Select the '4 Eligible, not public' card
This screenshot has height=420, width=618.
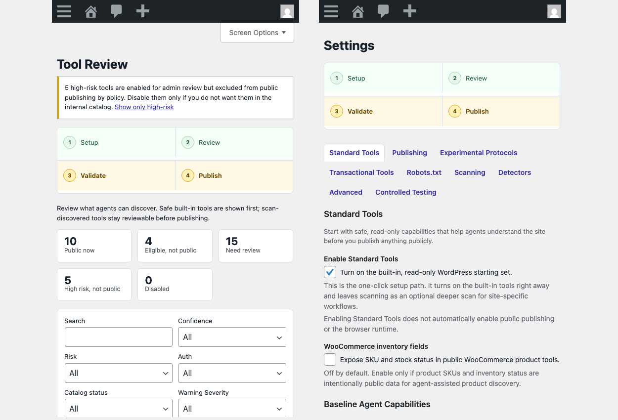click(x=175, y=246)
